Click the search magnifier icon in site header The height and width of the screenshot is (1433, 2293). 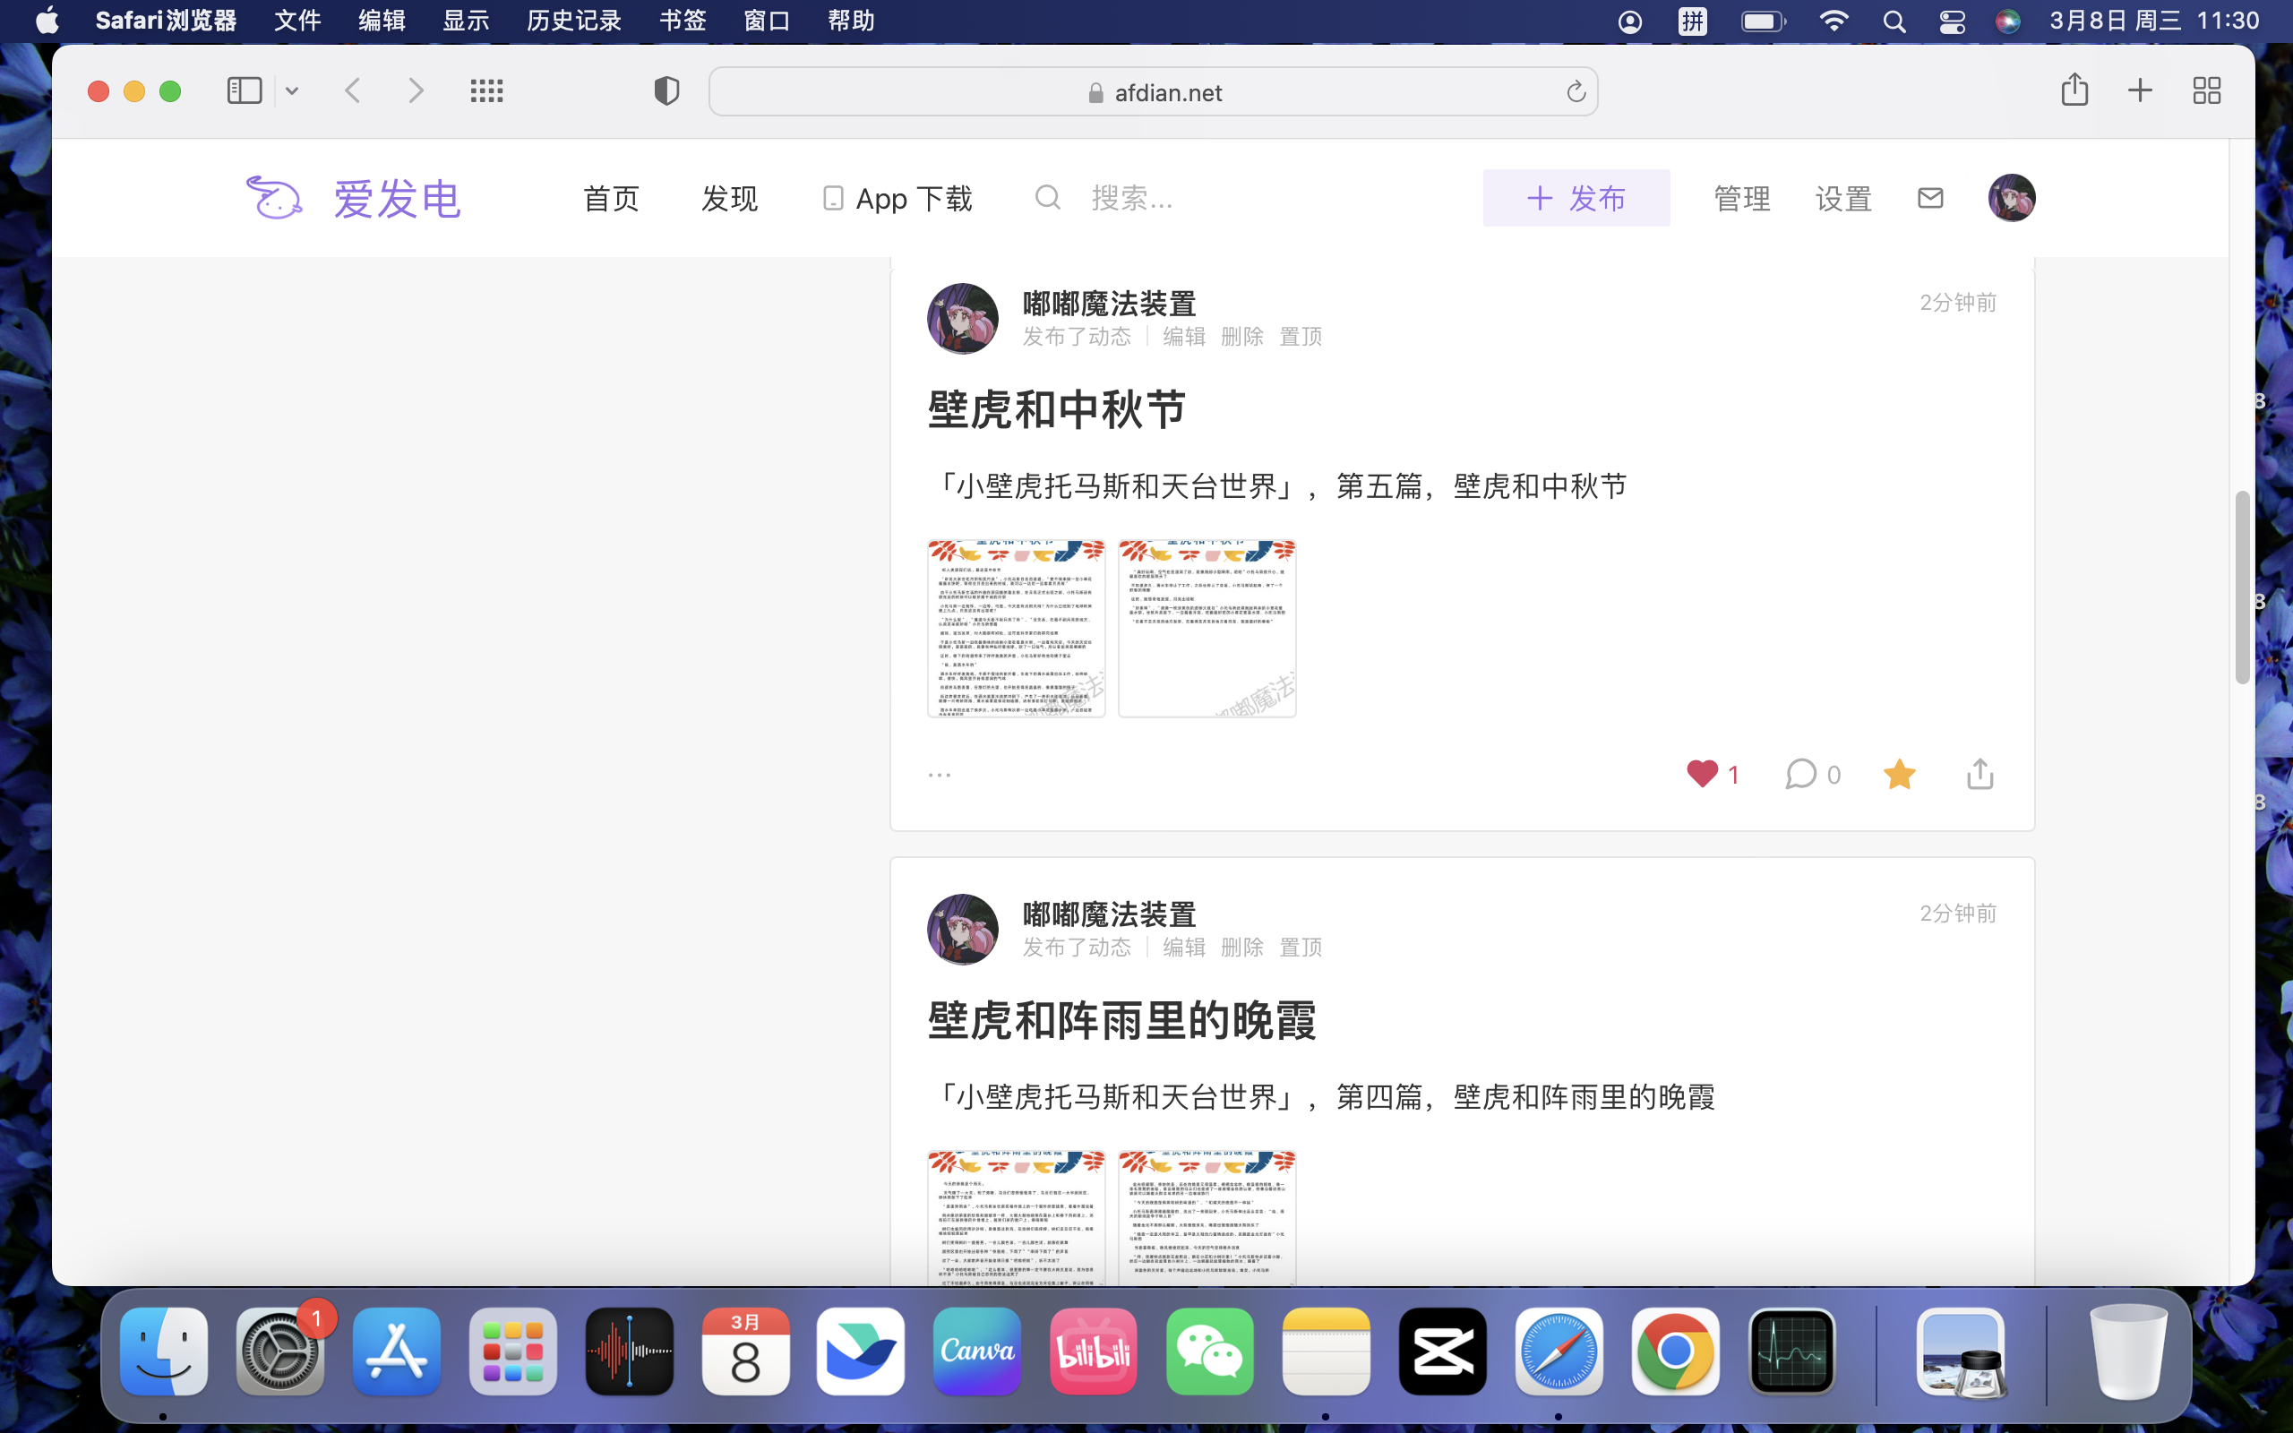pos(1047,197)
